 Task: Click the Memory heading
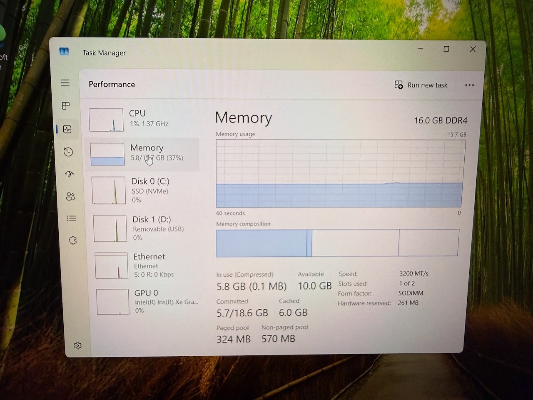point(244,118)
